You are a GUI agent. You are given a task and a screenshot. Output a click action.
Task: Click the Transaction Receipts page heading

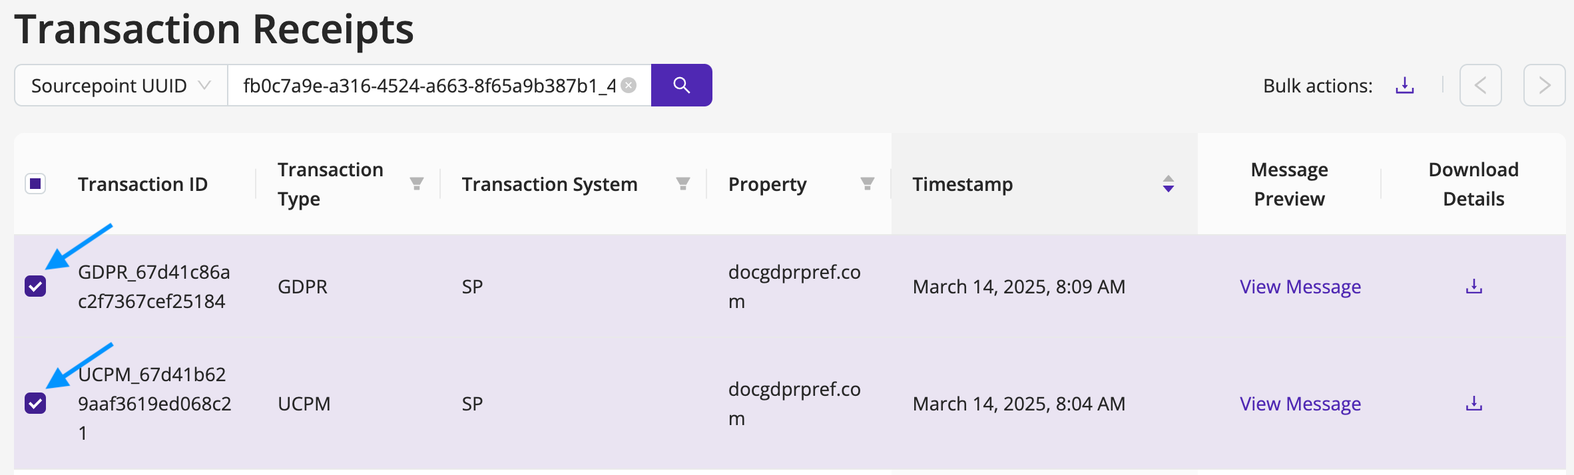(214, 29)
